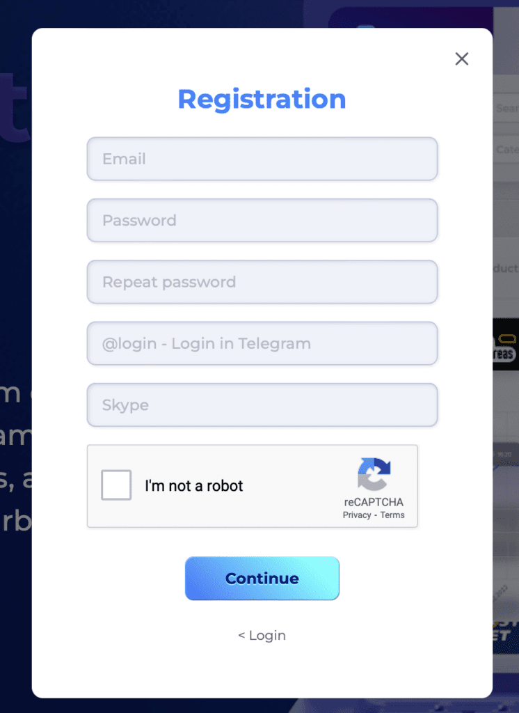Click into the Repeat password field
The height and width of the screenshot is (713, 519).
(262, 282)
